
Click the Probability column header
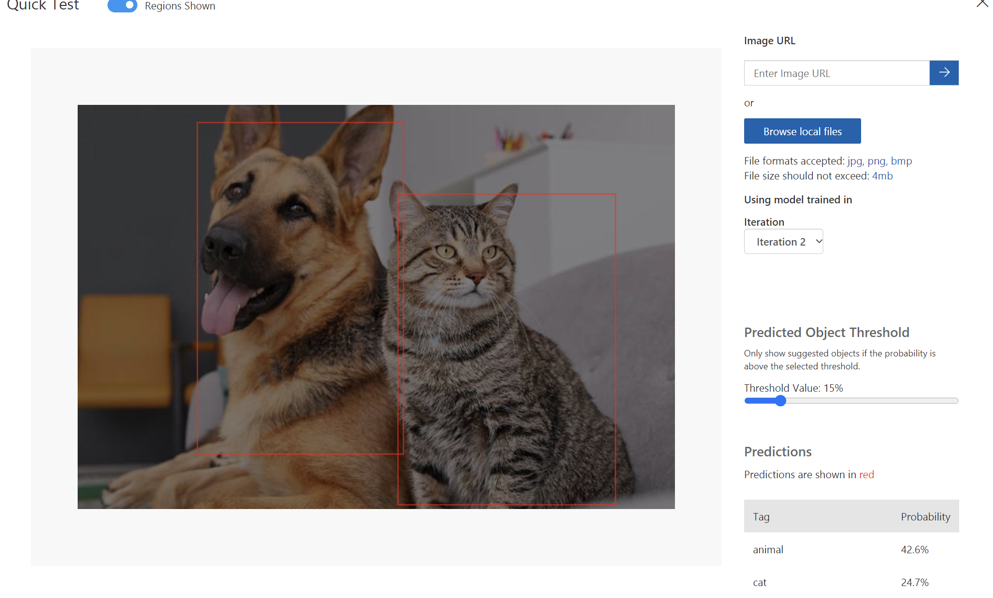(x=925, y=516)
